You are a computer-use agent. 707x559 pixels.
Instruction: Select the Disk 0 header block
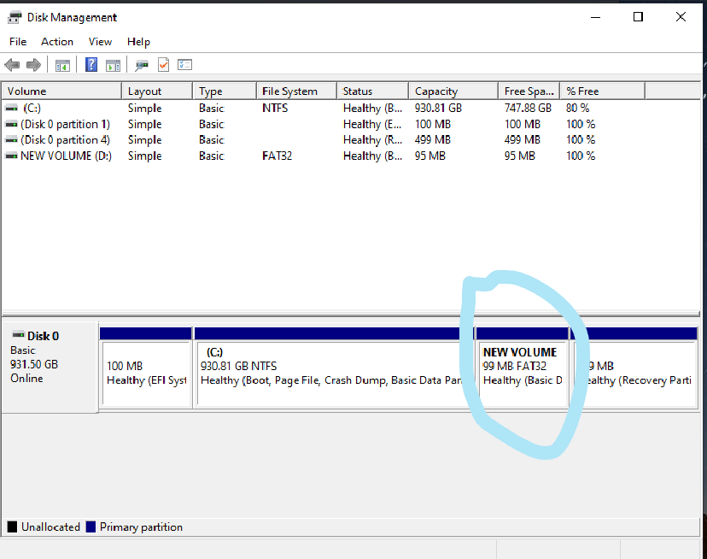coord(50,367)
